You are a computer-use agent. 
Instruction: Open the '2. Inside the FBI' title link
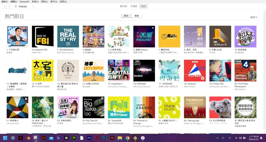[x=39, y=50]
